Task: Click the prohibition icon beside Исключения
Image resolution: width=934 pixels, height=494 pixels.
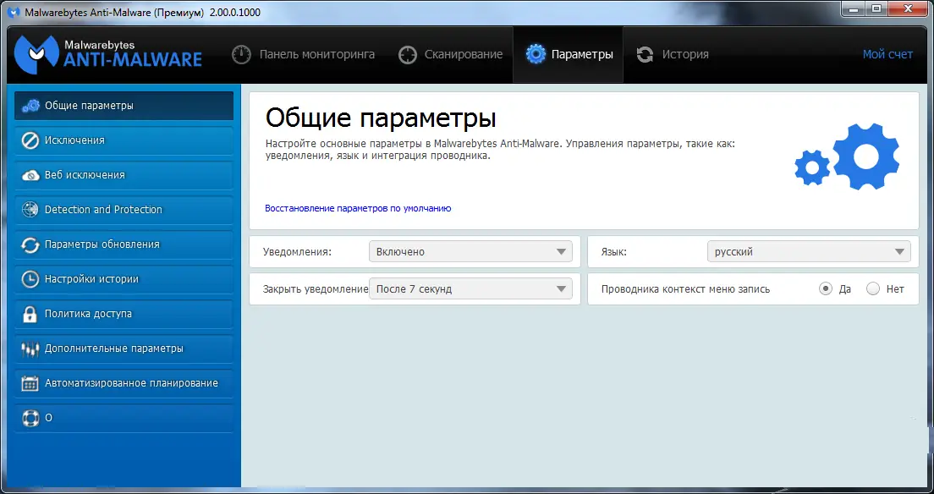Action: (x=30, y=140)
